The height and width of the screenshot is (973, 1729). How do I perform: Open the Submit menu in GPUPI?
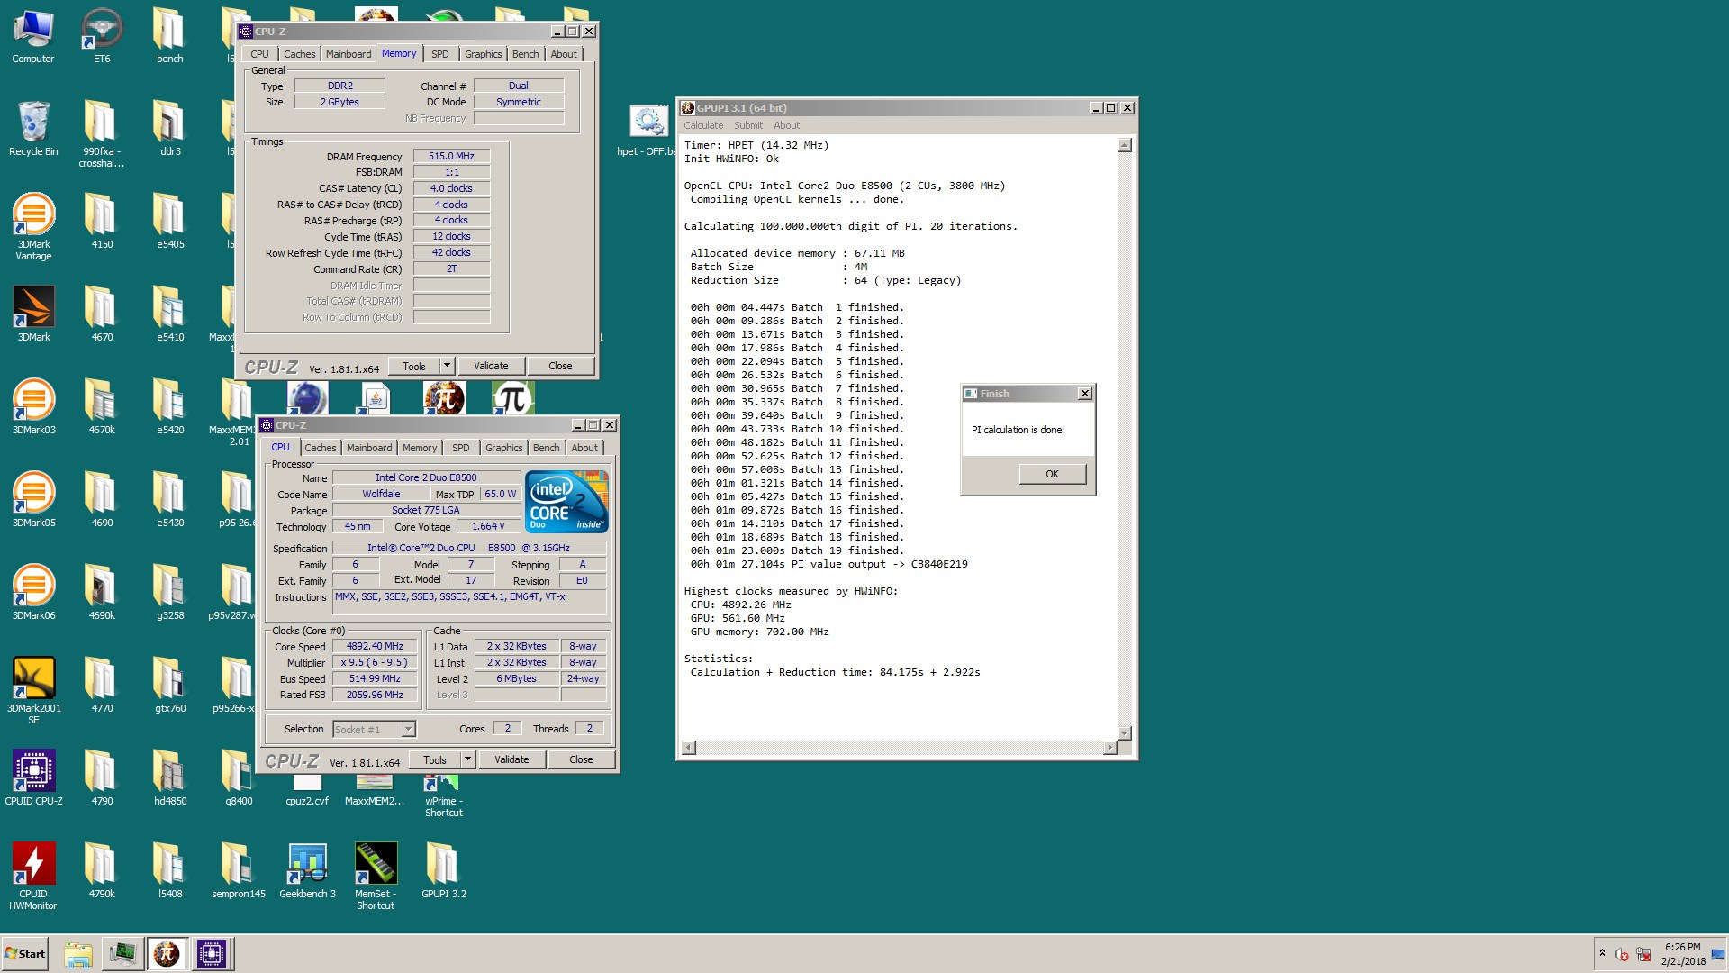tap(748, 125)
